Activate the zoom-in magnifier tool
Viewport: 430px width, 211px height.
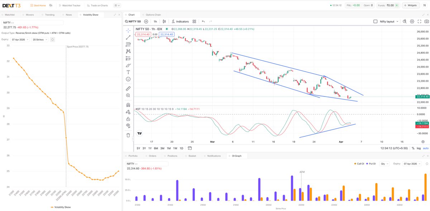pyautogui.click(x=128, y=95)
